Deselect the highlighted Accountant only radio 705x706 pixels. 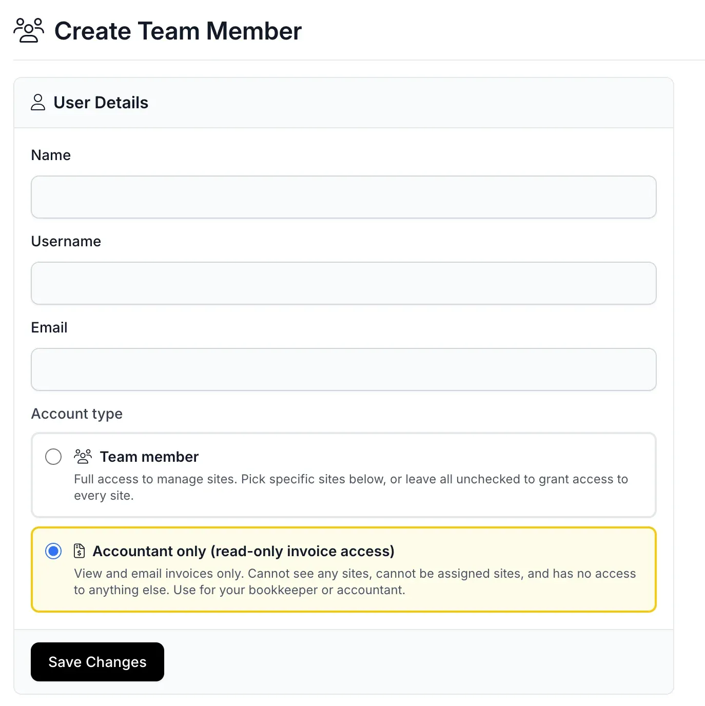(53, 551)
